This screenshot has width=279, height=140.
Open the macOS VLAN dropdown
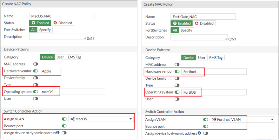pos(101,119)
